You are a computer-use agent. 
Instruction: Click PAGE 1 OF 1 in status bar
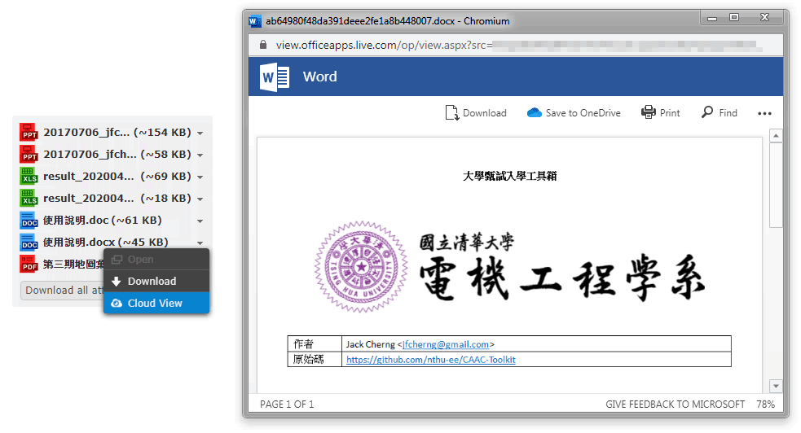287,405
